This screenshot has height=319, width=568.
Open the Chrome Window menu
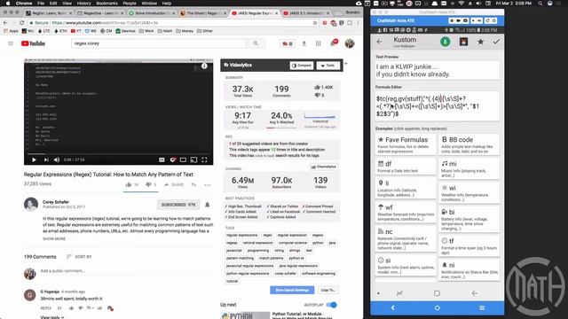click(x=149, y=4)
